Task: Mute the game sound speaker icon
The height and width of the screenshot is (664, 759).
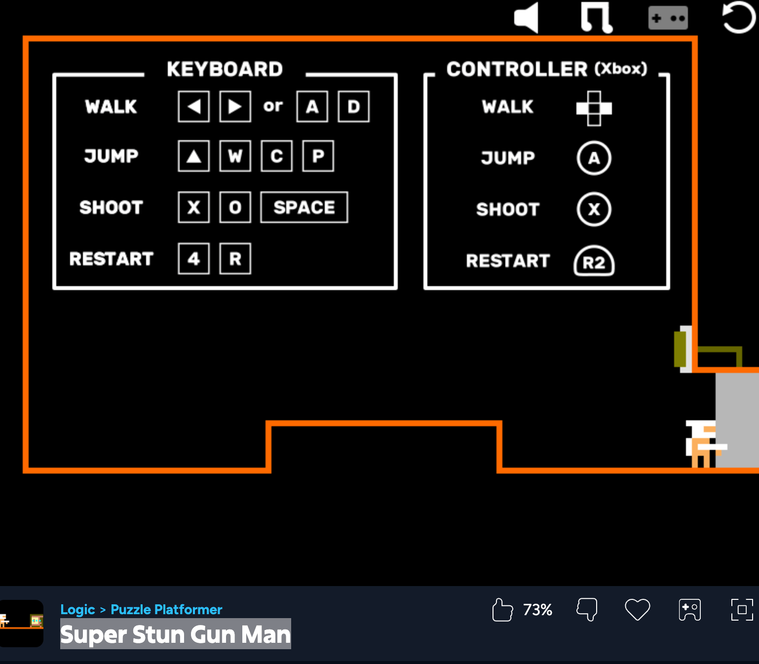Action: [527, 18]
